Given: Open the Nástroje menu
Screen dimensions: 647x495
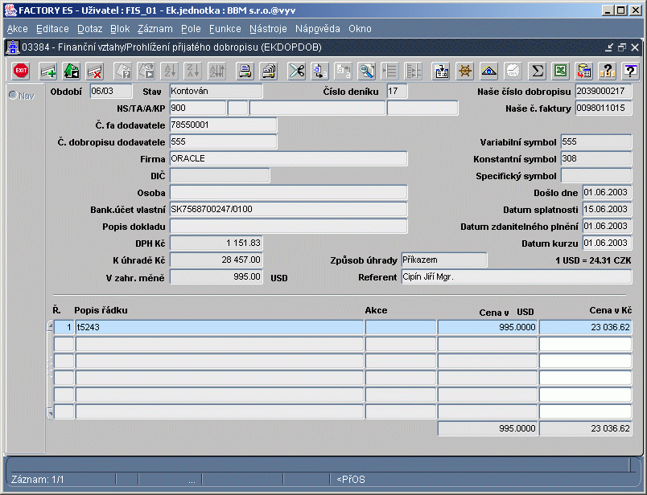Looking at the screenshot, I should [x=268, y=29].
